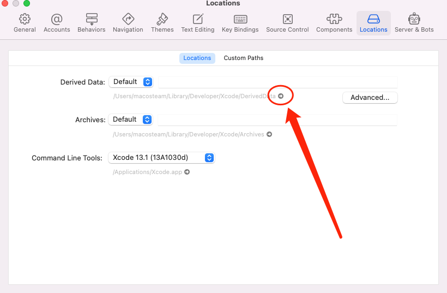Click the Derived Data label
The height and width of the screenshot is (293, 447).
click(x=83, y=82)
